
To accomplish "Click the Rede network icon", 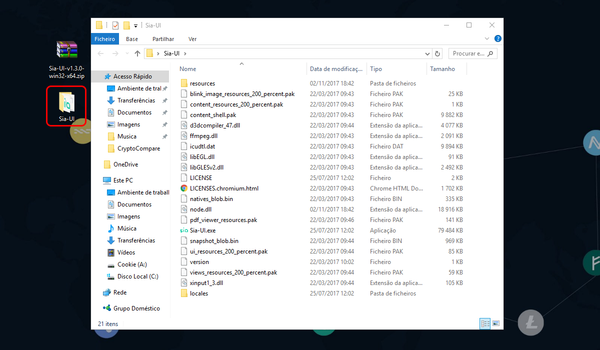I will pos(107,292).
